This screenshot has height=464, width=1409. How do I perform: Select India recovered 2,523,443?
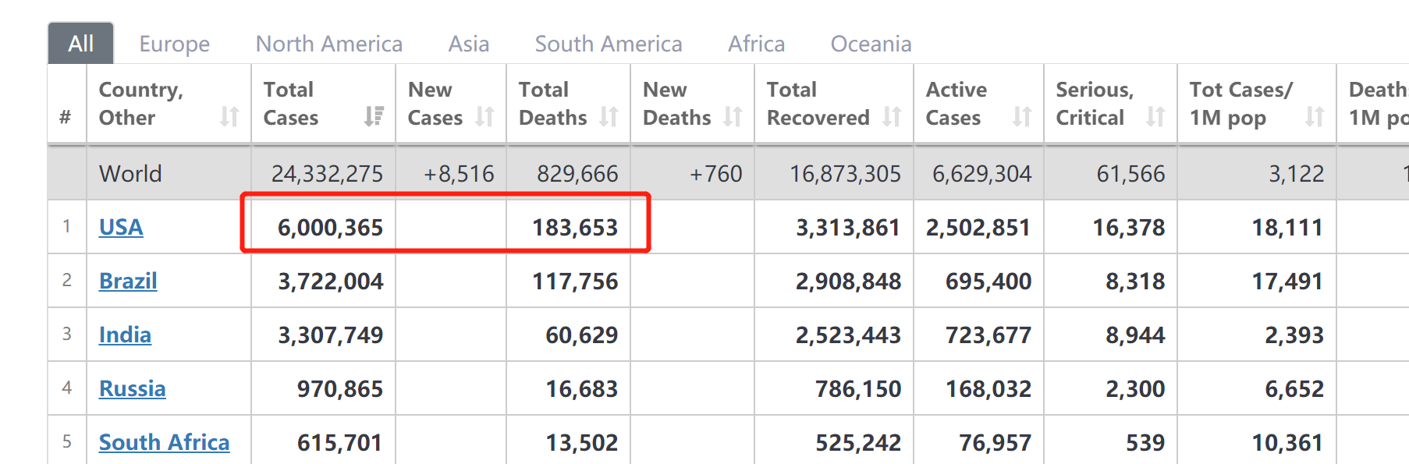coord(848,335)
